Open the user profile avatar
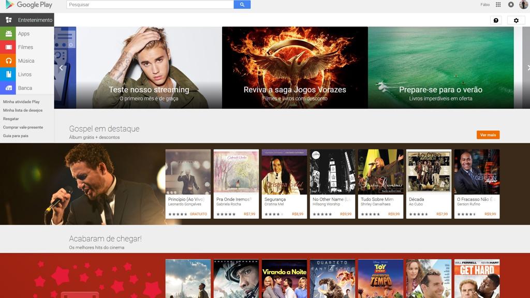Image resolution: width=530 pixels, height=298 pixels. coord(523,5)
